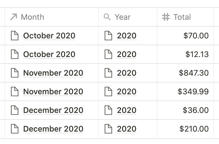Click the relation arrow icon beside Month
Image resolution: width=219 pixels, height=144 pixels.
click(14, 17)
